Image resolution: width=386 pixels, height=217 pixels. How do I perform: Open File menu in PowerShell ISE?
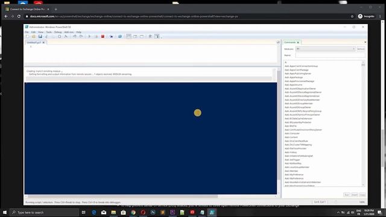(x=27, y=32)
